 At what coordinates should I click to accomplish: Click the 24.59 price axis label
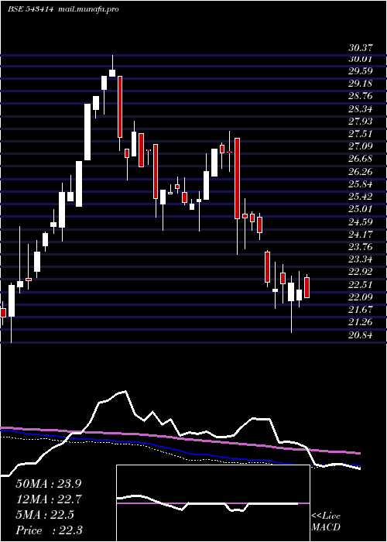[x=360, y=221]
